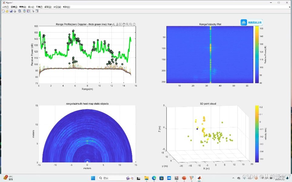Open the Help menu
292x182 pixels.
66,7
